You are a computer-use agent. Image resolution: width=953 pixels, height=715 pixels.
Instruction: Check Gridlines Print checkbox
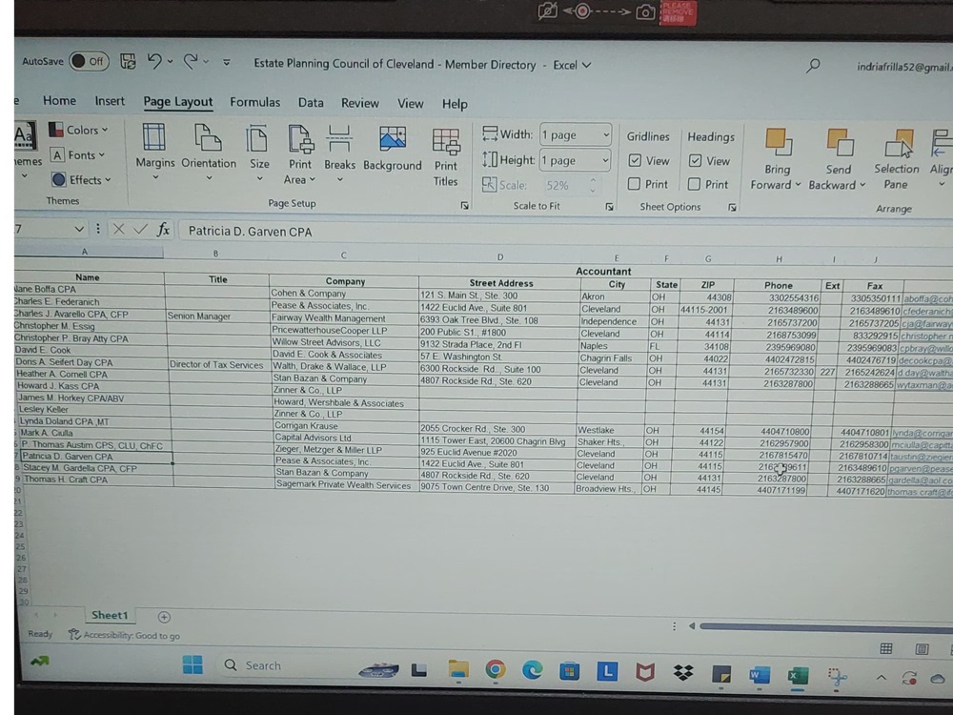tap(634, 184)
